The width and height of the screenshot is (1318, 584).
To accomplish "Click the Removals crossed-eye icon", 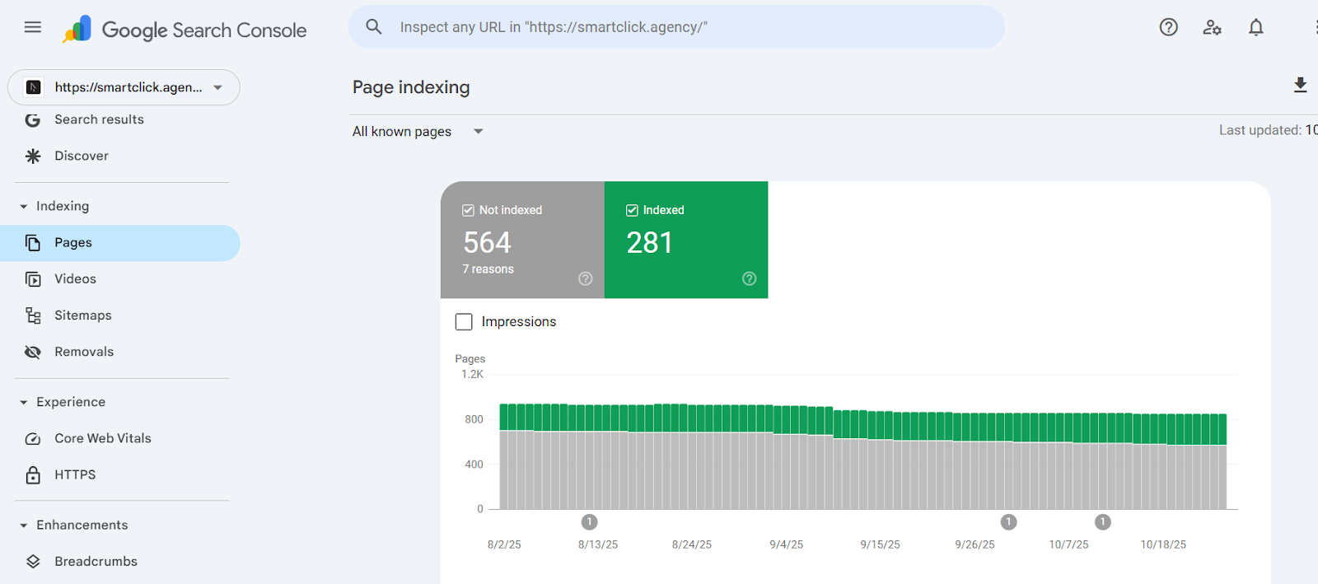I will tap(33, 352).
